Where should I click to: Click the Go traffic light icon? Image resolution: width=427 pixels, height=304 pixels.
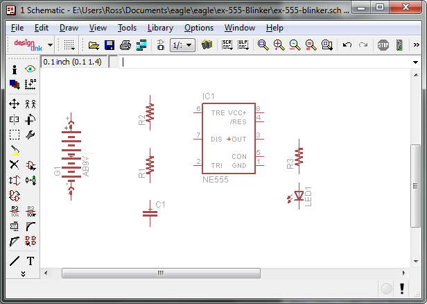point(399,45)
